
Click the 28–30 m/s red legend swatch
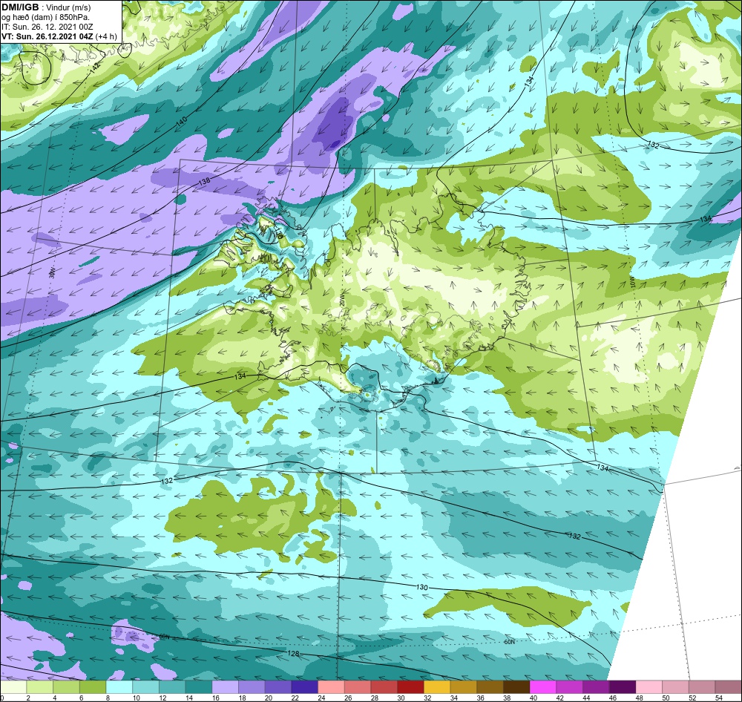tap(384, 687)
